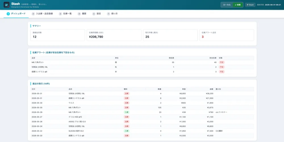Click the 在庫アラート品目 summary card
This screenshot has width=284, height=142.
pyautogui.click(x=227, y=35)
